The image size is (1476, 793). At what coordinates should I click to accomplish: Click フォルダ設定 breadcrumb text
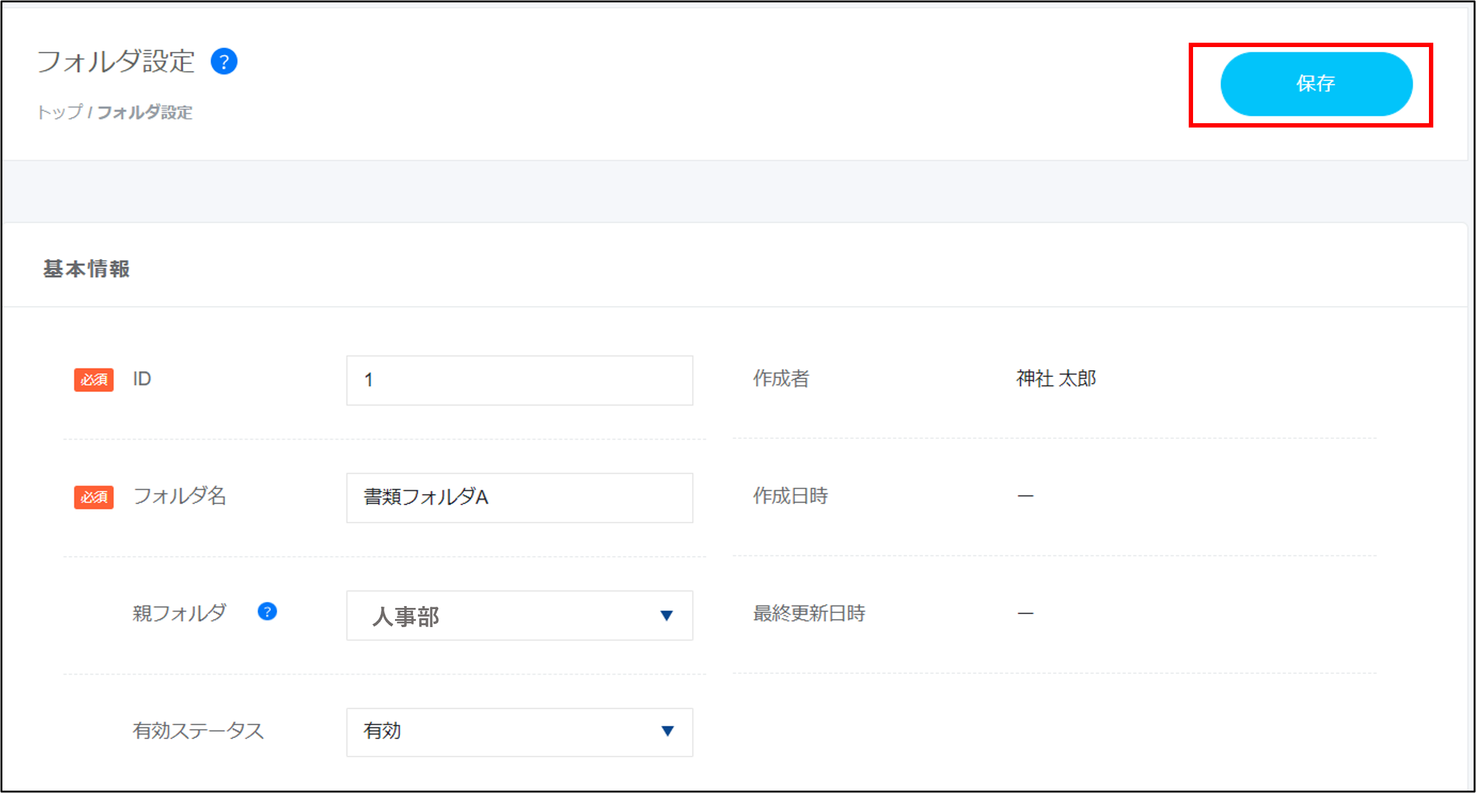(145, 112)
